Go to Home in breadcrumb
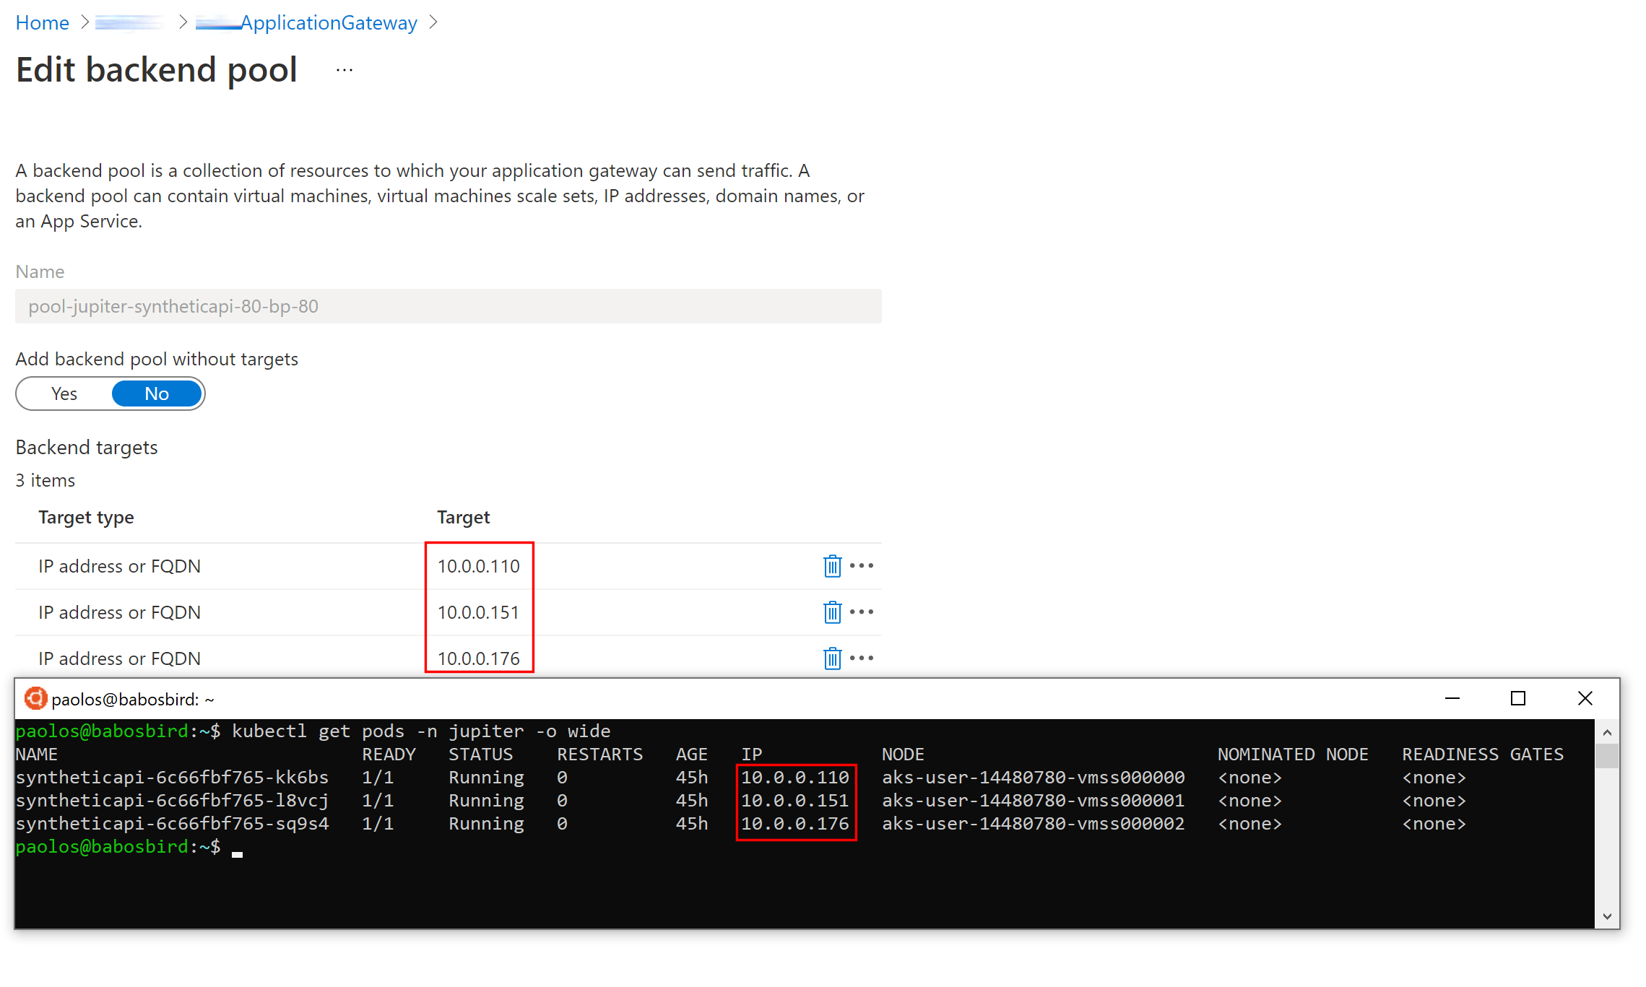The width and height of the screenshot is (1646, 987). 42,22
